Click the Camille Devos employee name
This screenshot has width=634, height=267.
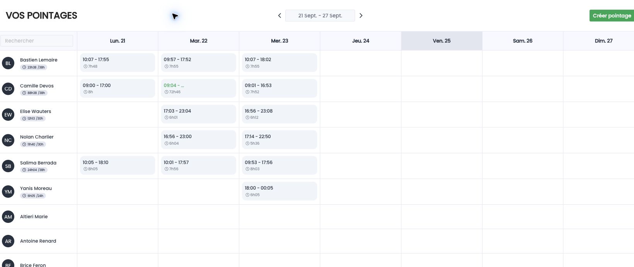37,86
